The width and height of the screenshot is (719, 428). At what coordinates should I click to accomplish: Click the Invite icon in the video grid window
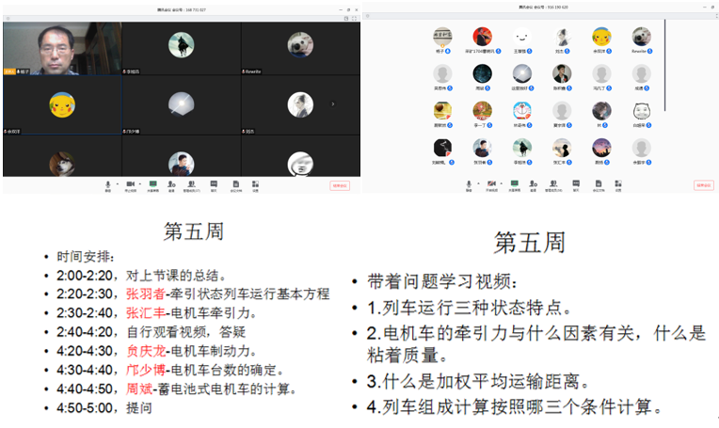tap(171, 184)
